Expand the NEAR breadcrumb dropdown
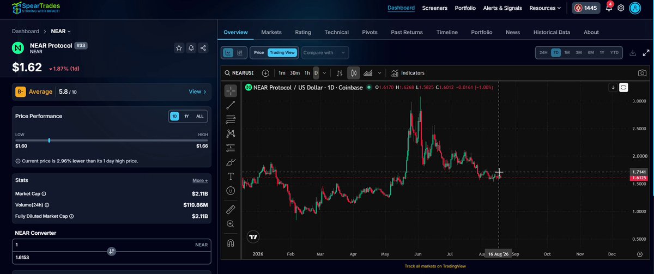654x274 pixels. [x=61, y=32]
